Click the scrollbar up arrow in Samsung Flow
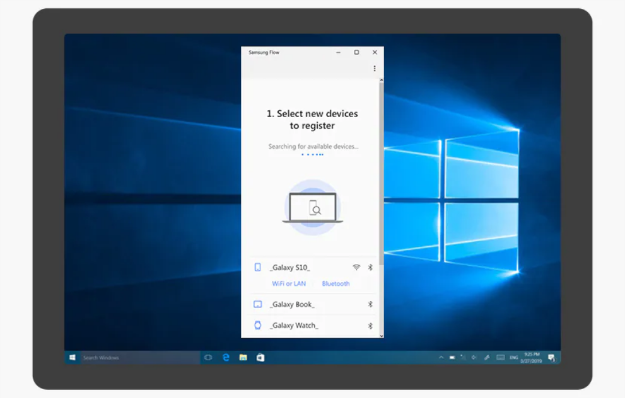The height and width of the screenshot is (398, 625). (x=382, y=81)
